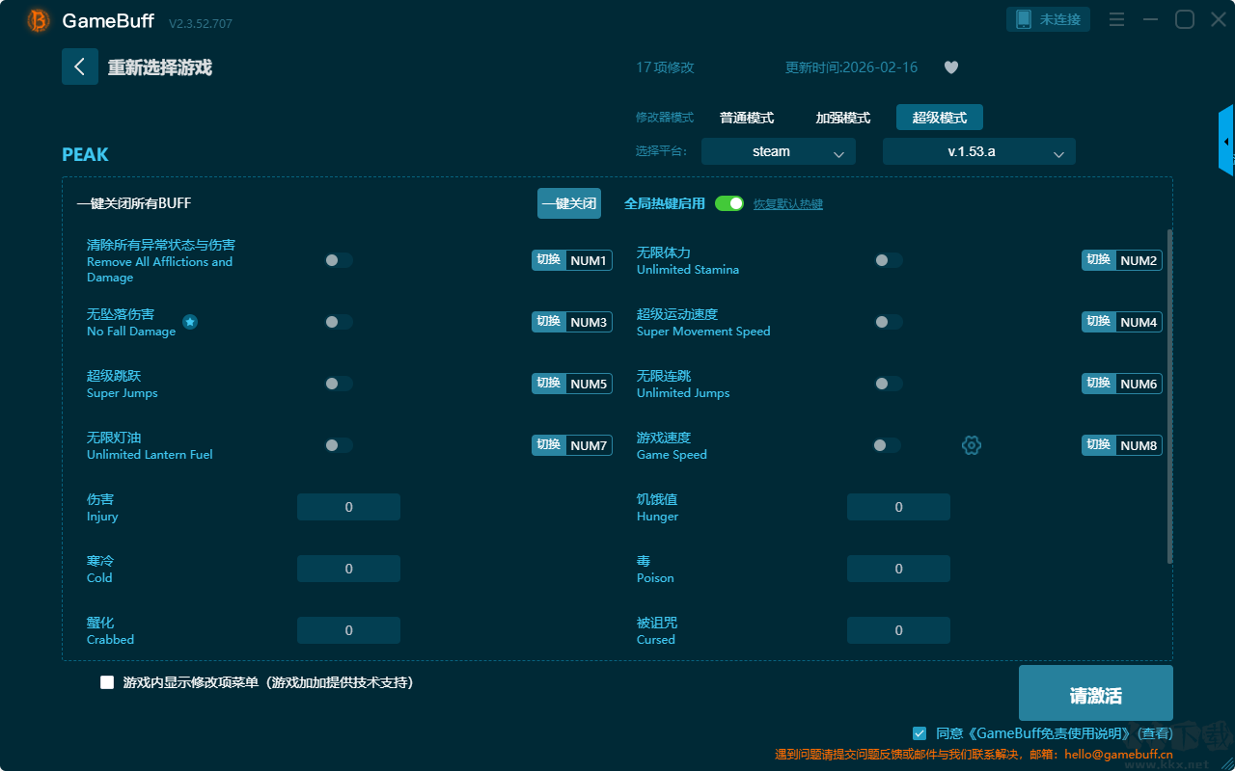Open the phone connection status button
Screen dimensions: 1235x771
pos(1049,19)
